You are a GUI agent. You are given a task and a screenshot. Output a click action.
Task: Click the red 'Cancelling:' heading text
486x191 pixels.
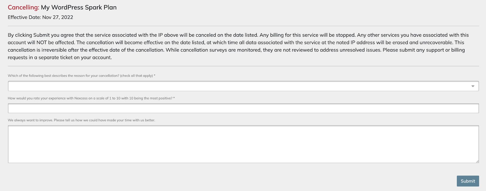click(x=23, y=7)
